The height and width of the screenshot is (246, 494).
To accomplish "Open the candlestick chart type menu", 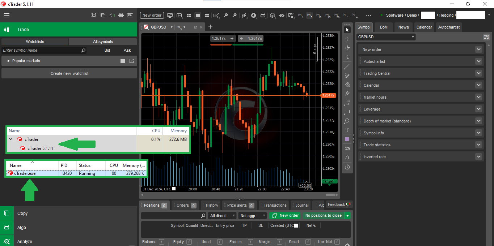I will pyautogui.click(x=245, y=15).
